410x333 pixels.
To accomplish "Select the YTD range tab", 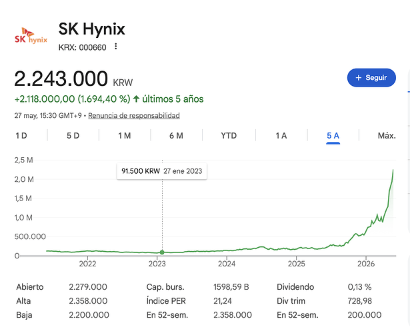I will (x=229, y=136).
